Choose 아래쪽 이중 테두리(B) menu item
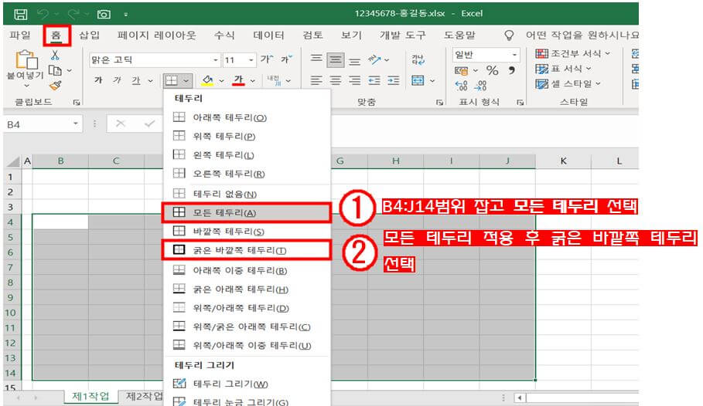703x406 pixels. 246,270
